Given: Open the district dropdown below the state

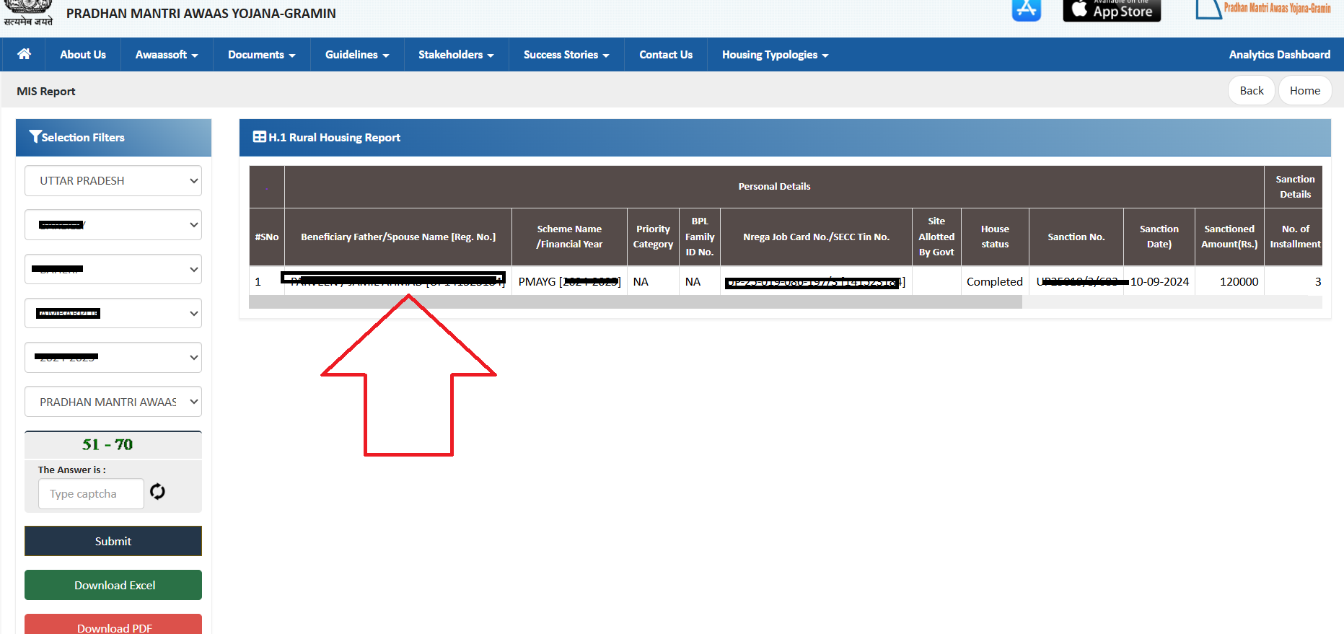Looking at the screenshot, I should pyautogui.click(x=113, y=225).
